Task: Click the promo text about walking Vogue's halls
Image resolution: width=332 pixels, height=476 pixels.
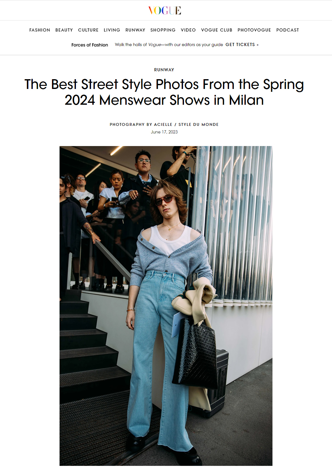Action: click(x=169, y=44)
